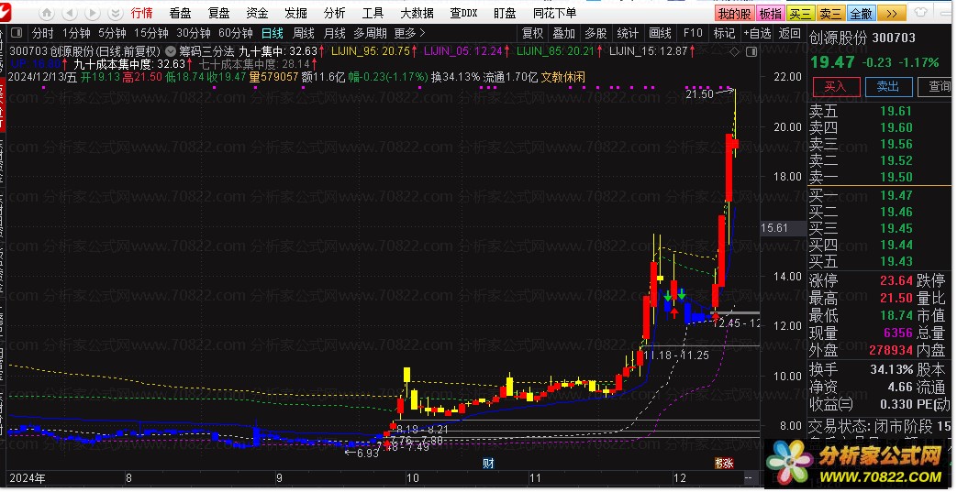Image resolution: width=957 pixels, height=492 pixels.
Task: Expand the indicator dropdown beside 前复权
Action: pos(171,52)
